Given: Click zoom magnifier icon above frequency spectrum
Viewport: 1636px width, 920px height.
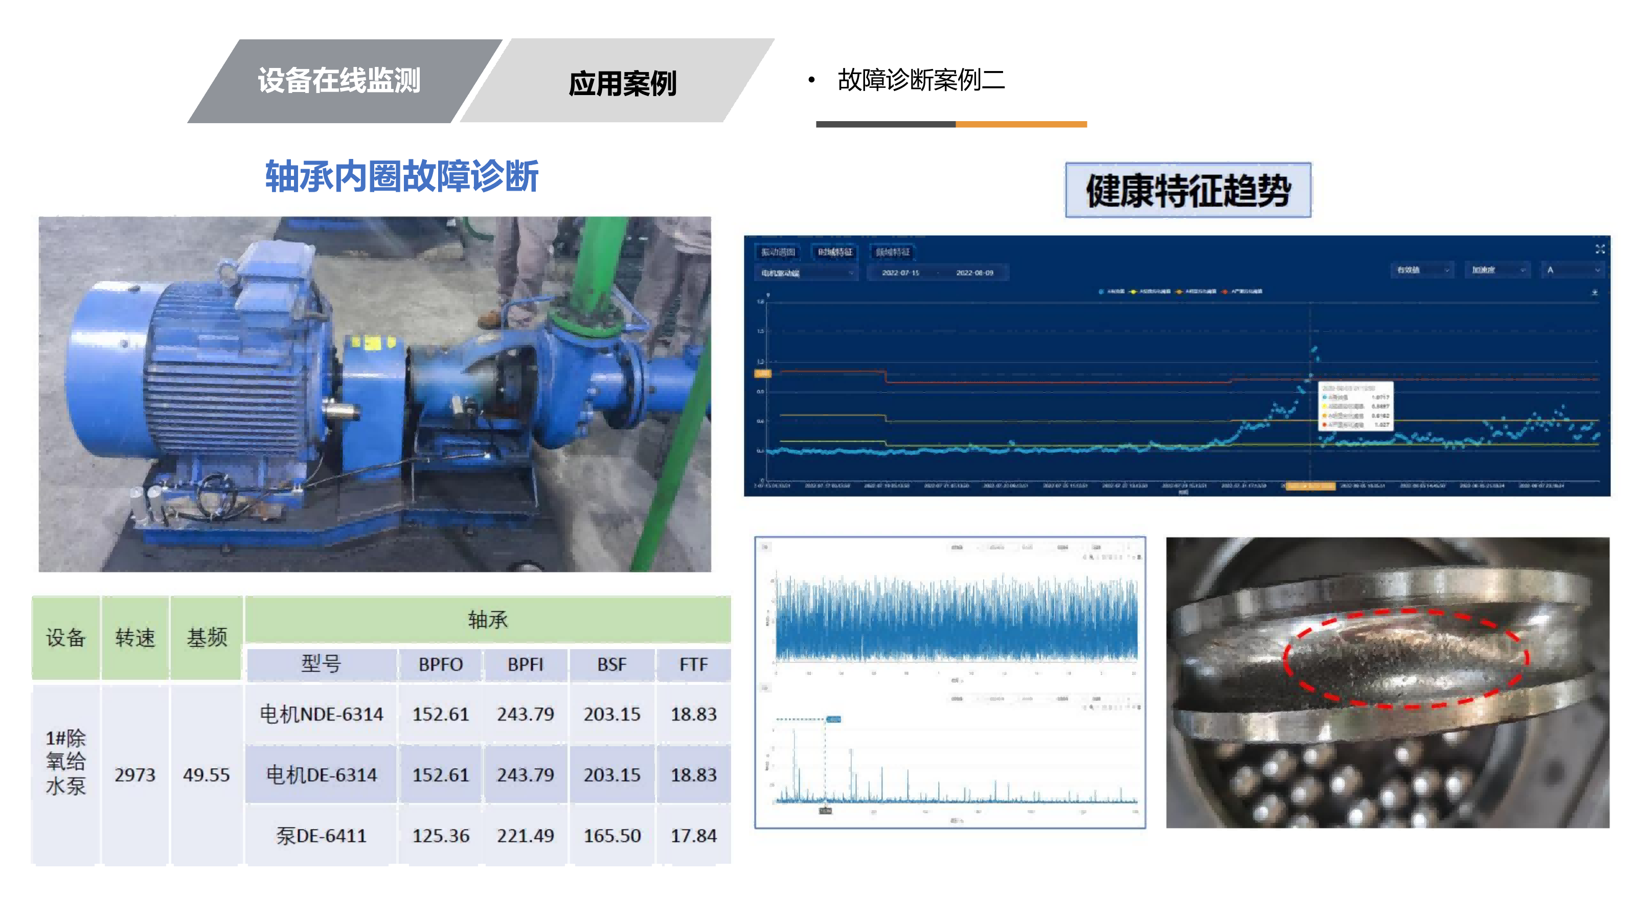Looking at the screenshot, I should 1091,707.
